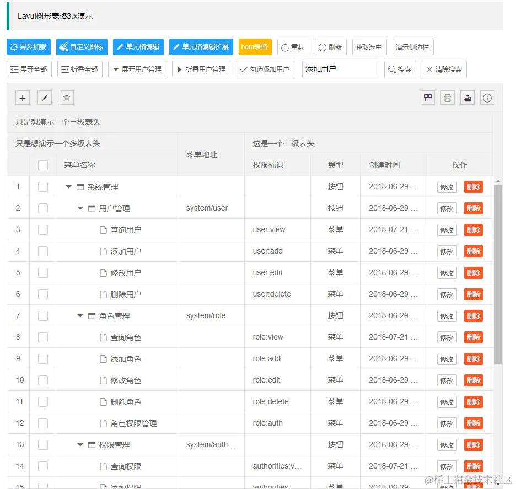Click 删除 in the 查询角色 row
The image size is (516, 489).
click(474, 337)
